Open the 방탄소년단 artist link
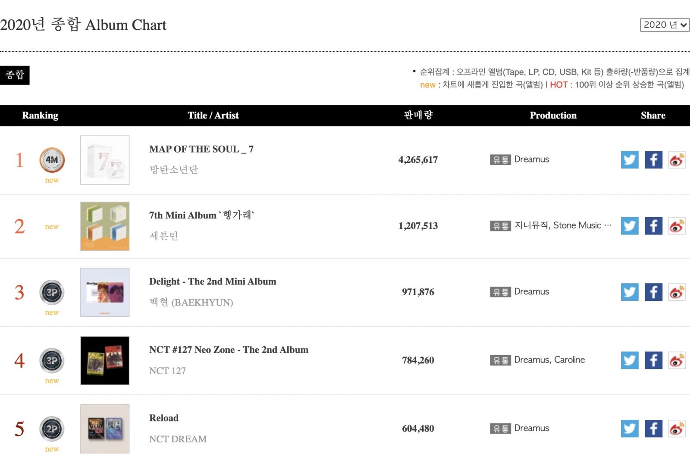The width and height of the screenshot is (690, 462). tap(174, 169)
